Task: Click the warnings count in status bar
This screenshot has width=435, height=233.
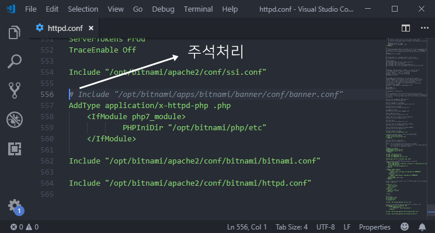Action: [32, 227]
